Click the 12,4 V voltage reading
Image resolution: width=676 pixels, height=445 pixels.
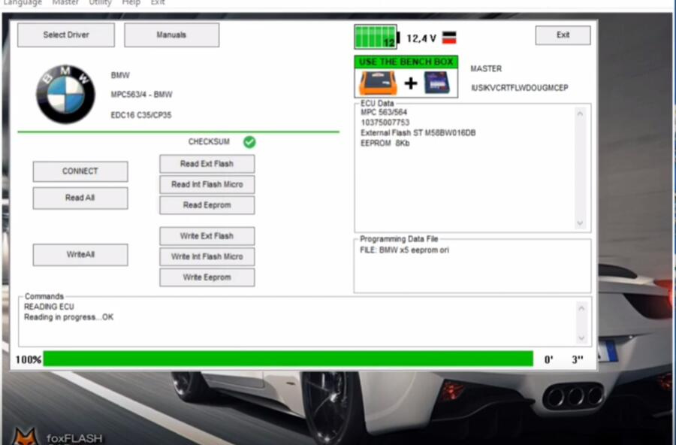pos(421,38)
